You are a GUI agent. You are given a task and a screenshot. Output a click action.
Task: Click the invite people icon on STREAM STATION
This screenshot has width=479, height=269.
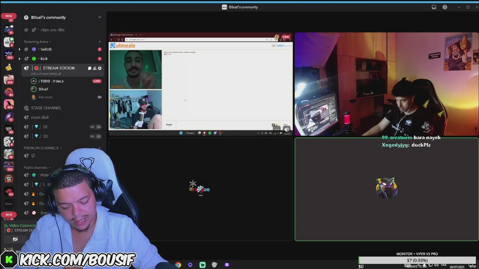[x=95, y=68]
